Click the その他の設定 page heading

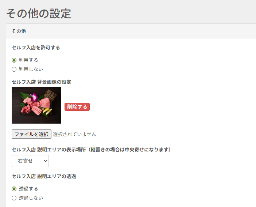click(x=39, y=14)
